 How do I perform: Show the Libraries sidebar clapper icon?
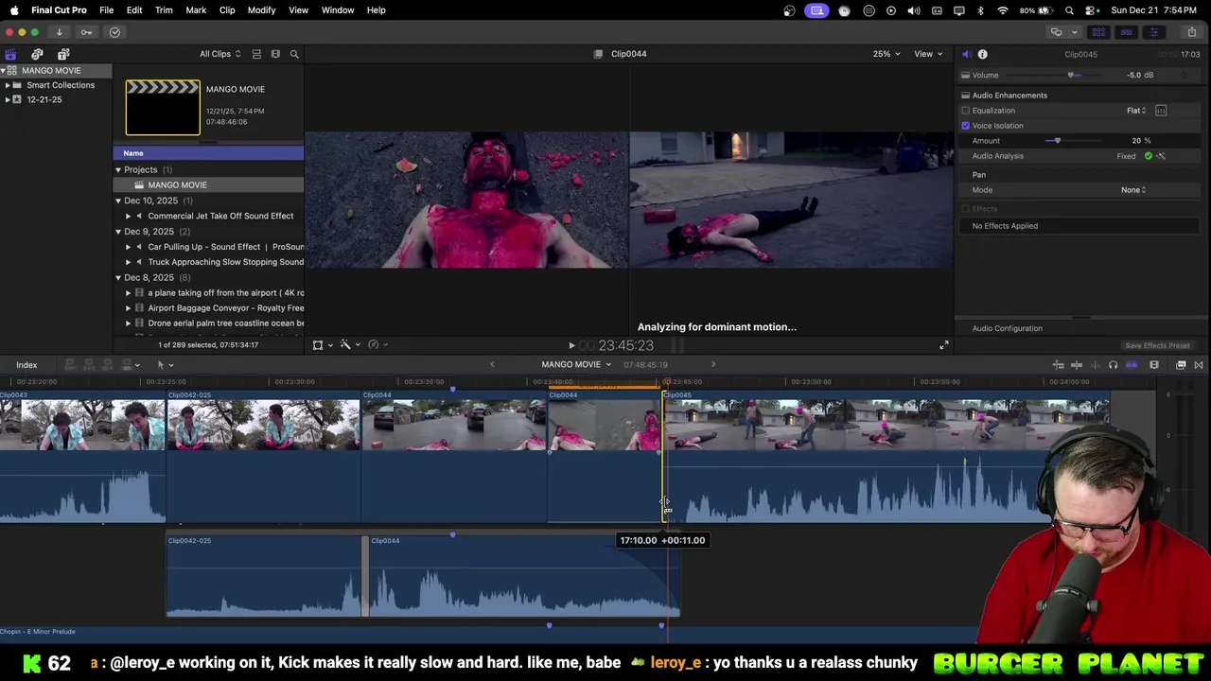click(x=10, y=54)
